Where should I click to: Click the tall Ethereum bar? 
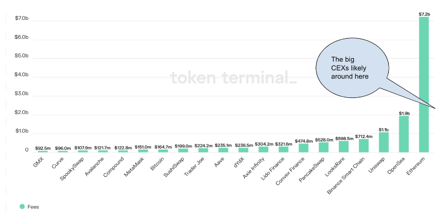424,84
